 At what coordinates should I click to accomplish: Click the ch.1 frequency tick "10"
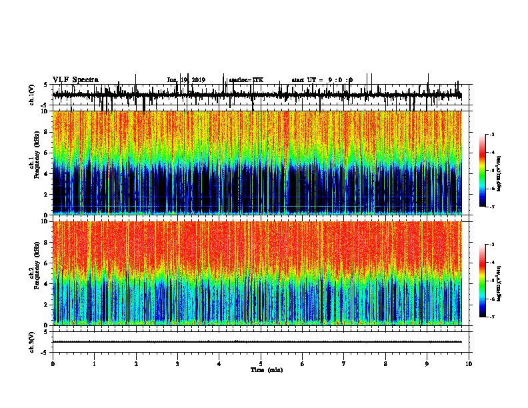45,111
